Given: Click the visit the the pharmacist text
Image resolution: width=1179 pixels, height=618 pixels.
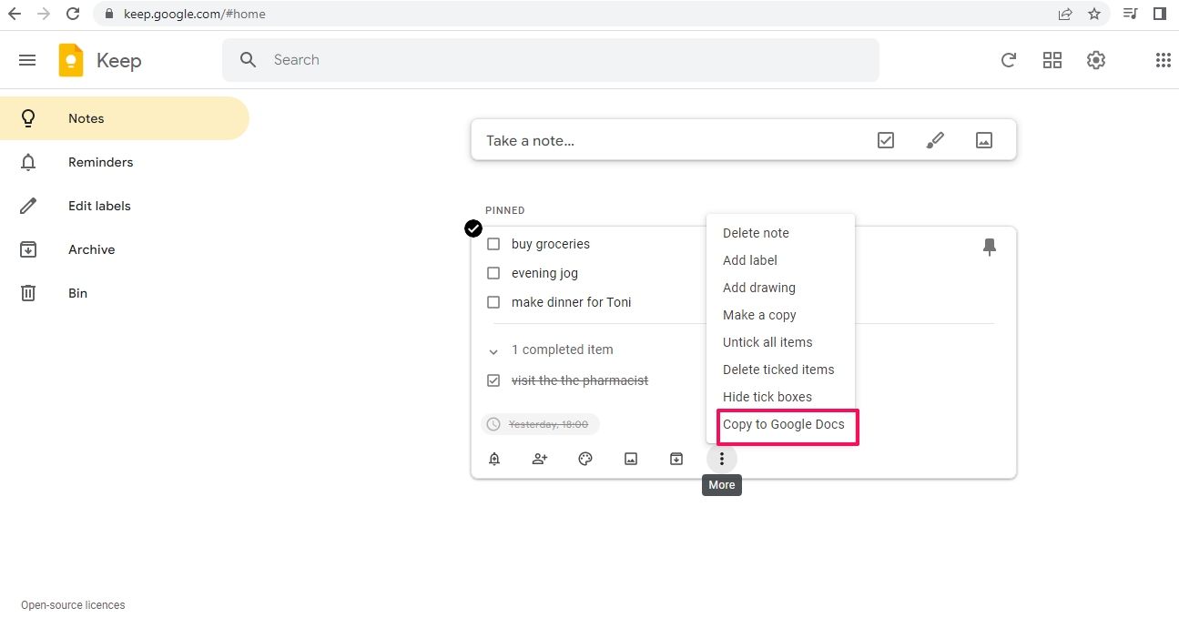Looking at the screenshot, I should point(580,380).
